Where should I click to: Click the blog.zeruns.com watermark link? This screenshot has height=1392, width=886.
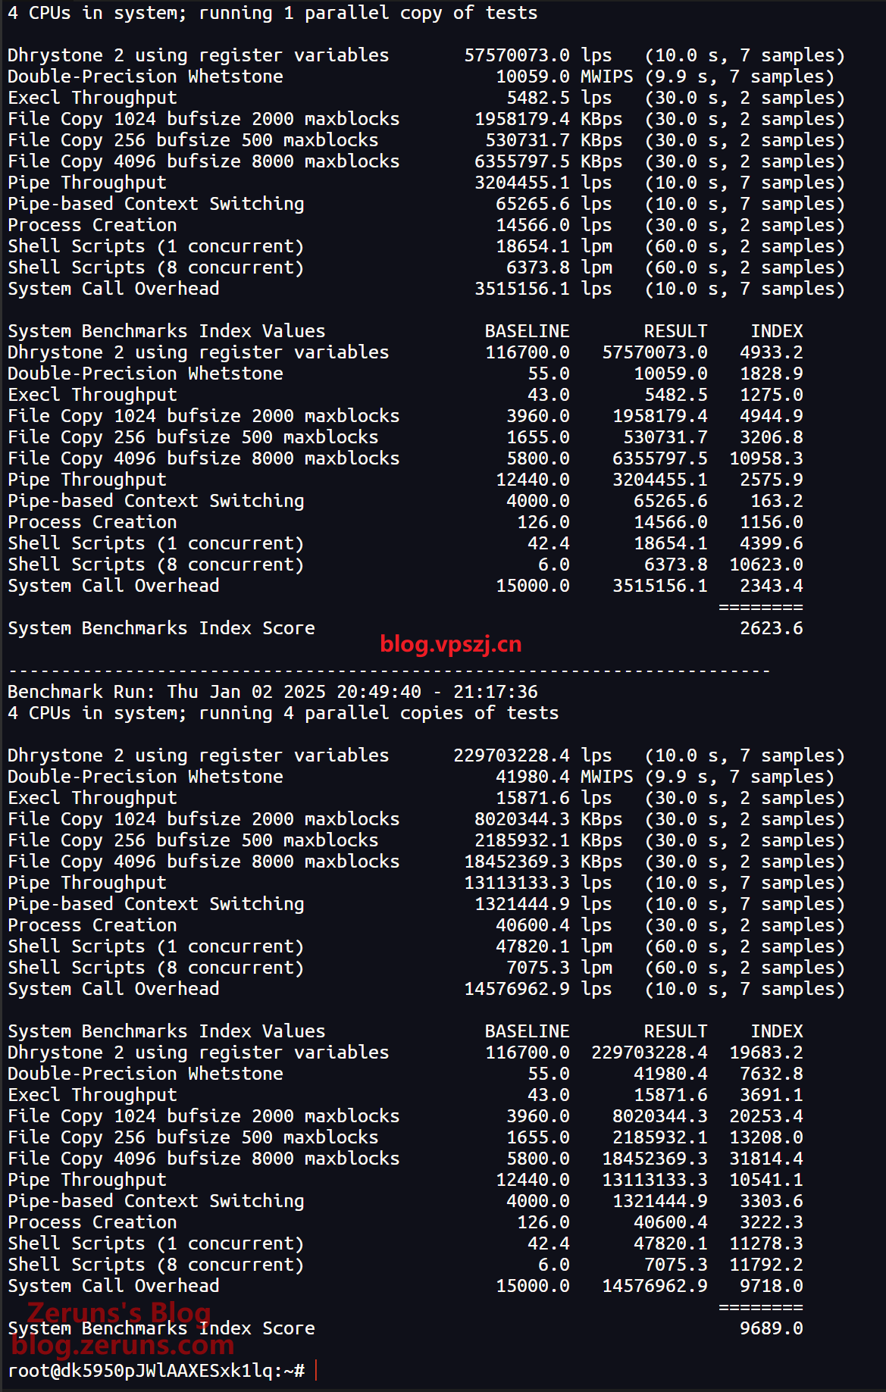tap(123, 1345)
